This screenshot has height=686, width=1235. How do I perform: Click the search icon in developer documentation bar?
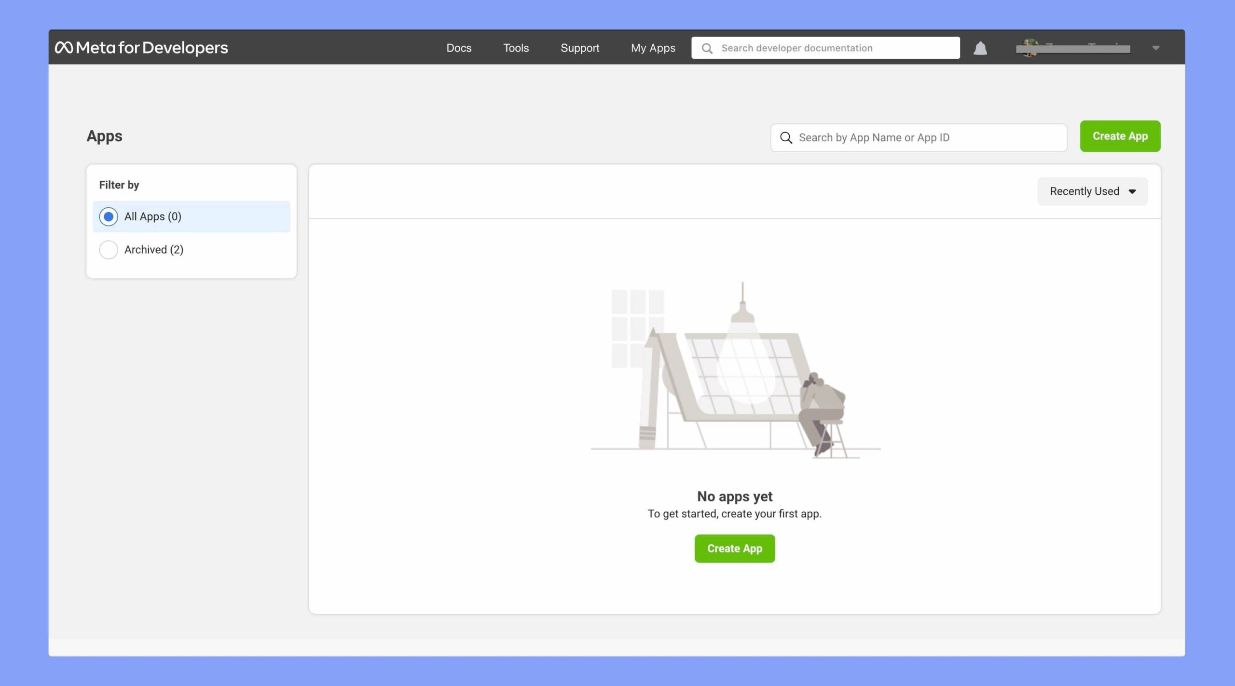tap(706, 47)
